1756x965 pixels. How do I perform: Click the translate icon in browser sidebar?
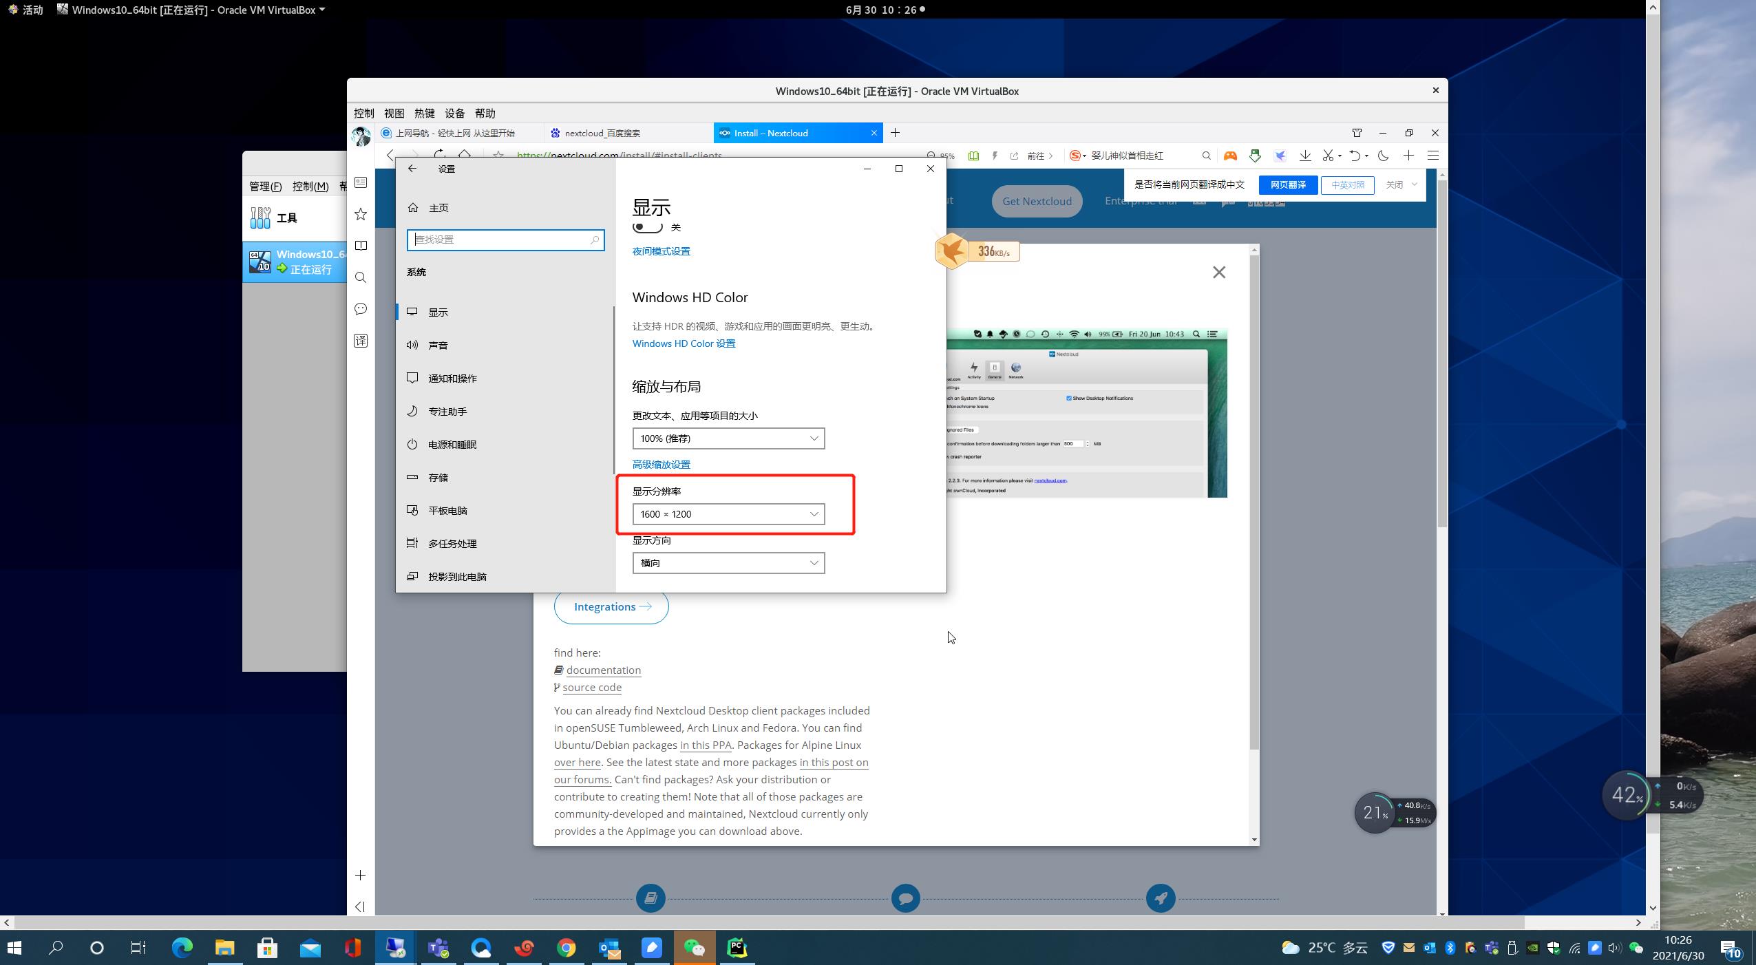tap(361, 341)
